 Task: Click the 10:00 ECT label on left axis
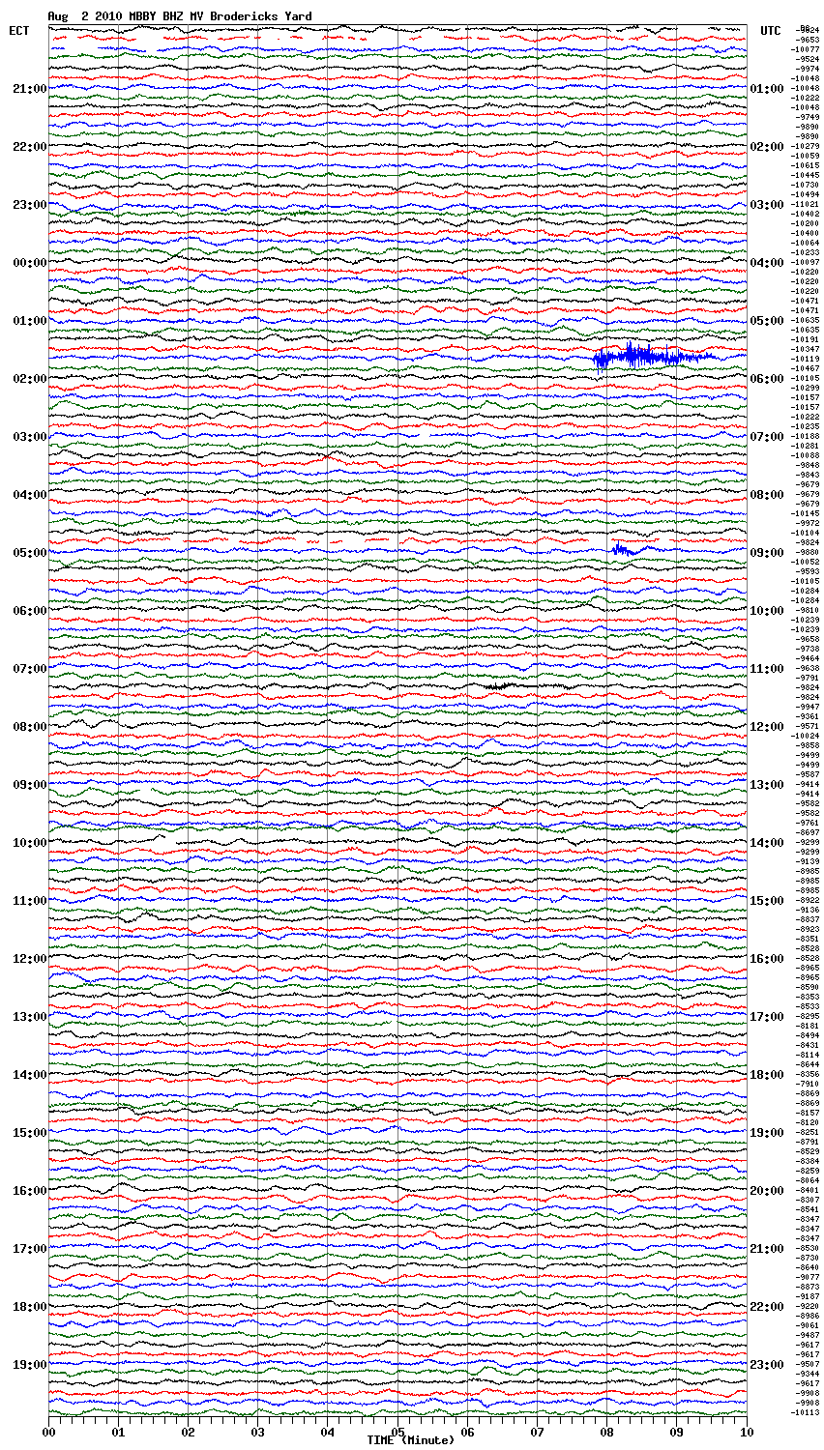(29, 843)
